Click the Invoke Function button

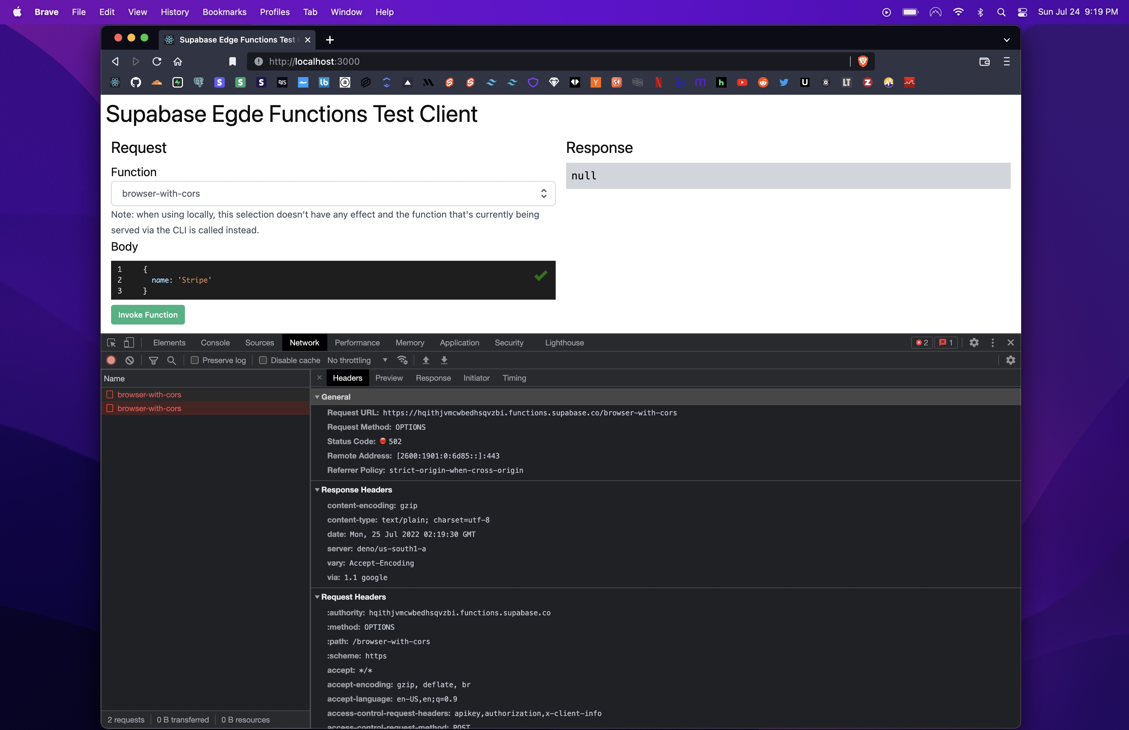pos(147,314)
